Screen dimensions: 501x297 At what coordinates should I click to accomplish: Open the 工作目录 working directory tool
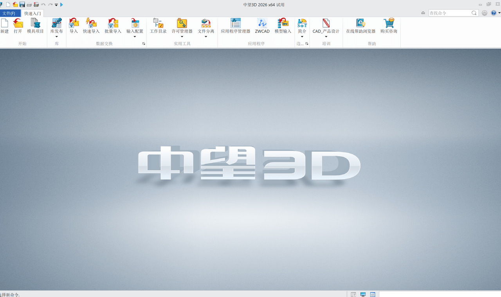(x=158, y=26)
